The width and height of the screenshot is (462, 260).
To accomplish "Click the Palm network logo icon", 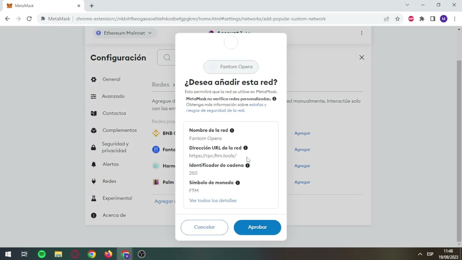I will pos(156,182).
